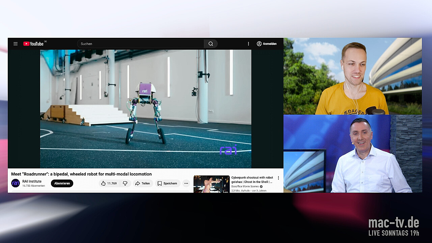Click the Anmelden sign-in button
This screenshot has height=243, width=432.
tap(267, 44)
